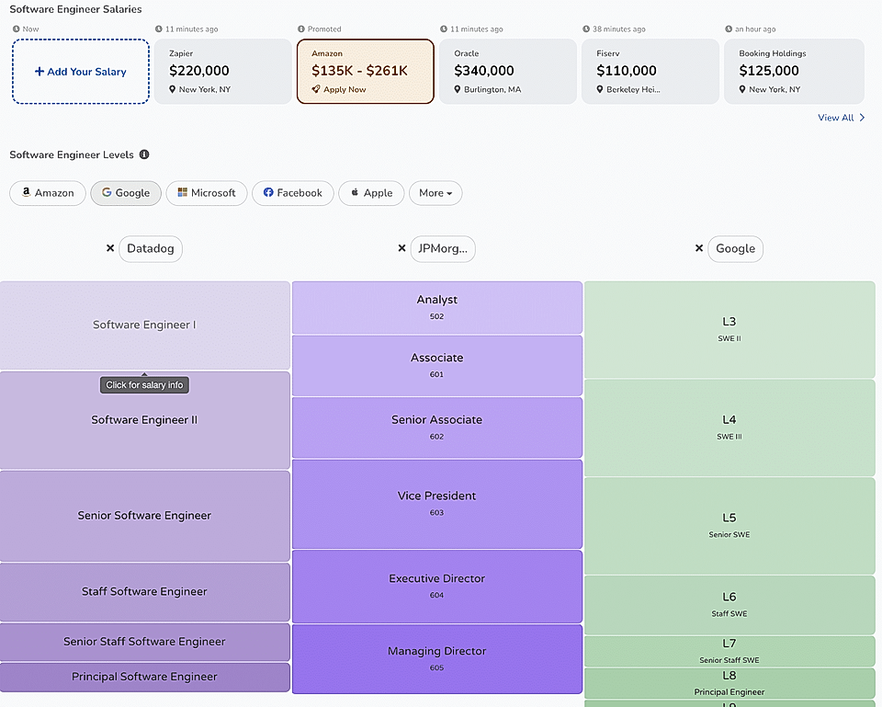Open the Booking Holdings $125,000 salary card

794,72
